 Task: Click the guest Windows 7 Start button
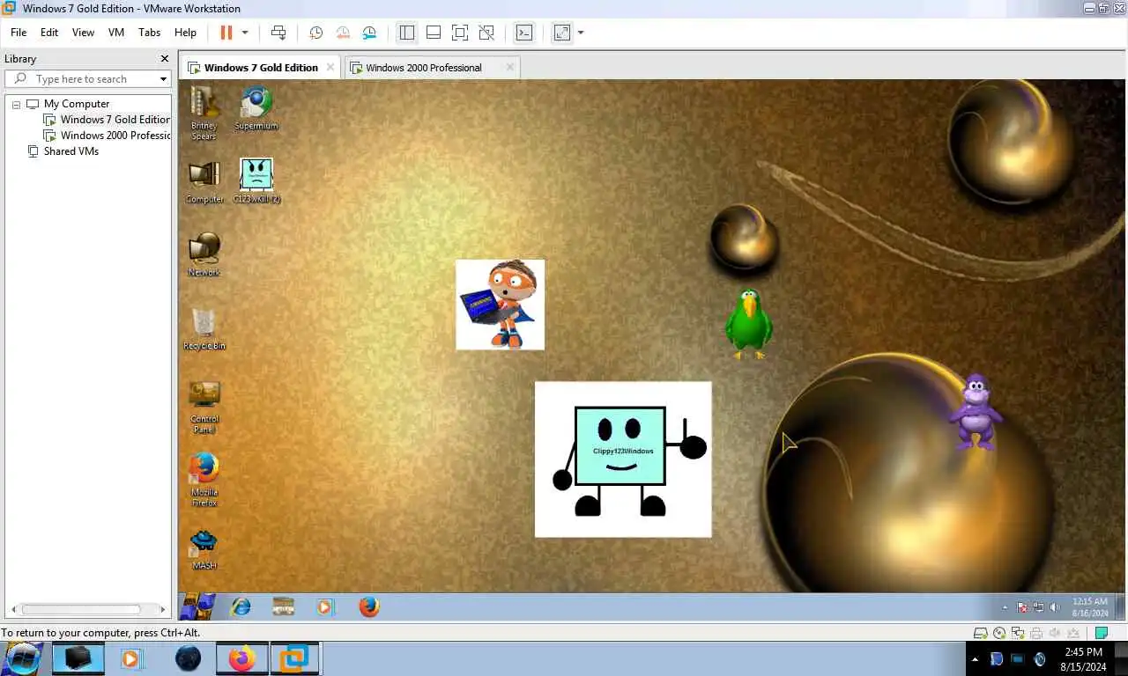tap(197, 606)
